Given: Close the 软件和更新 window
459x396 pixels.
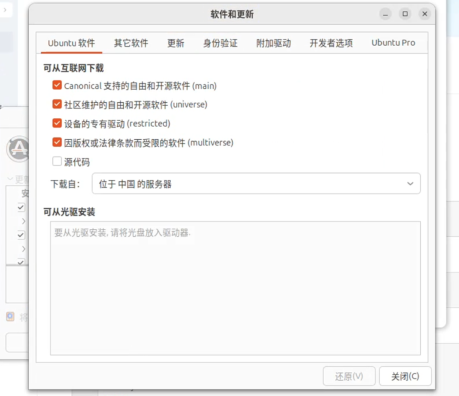Looking at the screenshot, I should click(x=425, y=14).
